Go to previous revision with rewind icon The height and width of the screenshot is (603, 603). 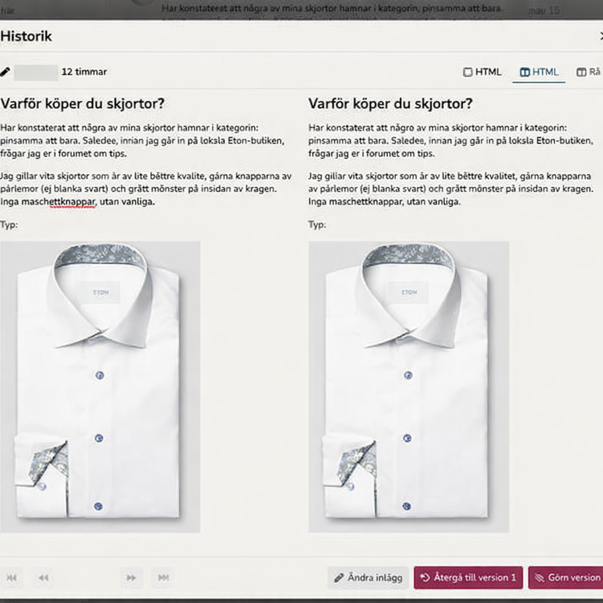coord(43,578)
